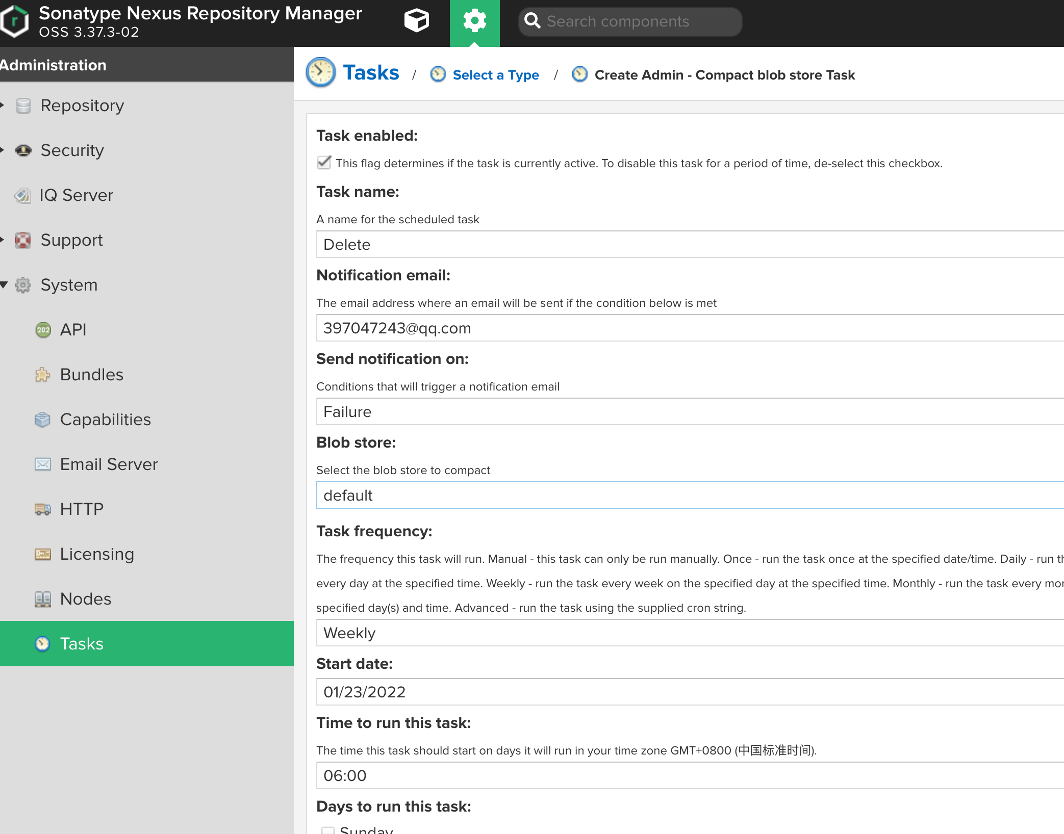Open the Capabilities page
This screenshot has height=834, width=1064.
(x=105, y=420)
